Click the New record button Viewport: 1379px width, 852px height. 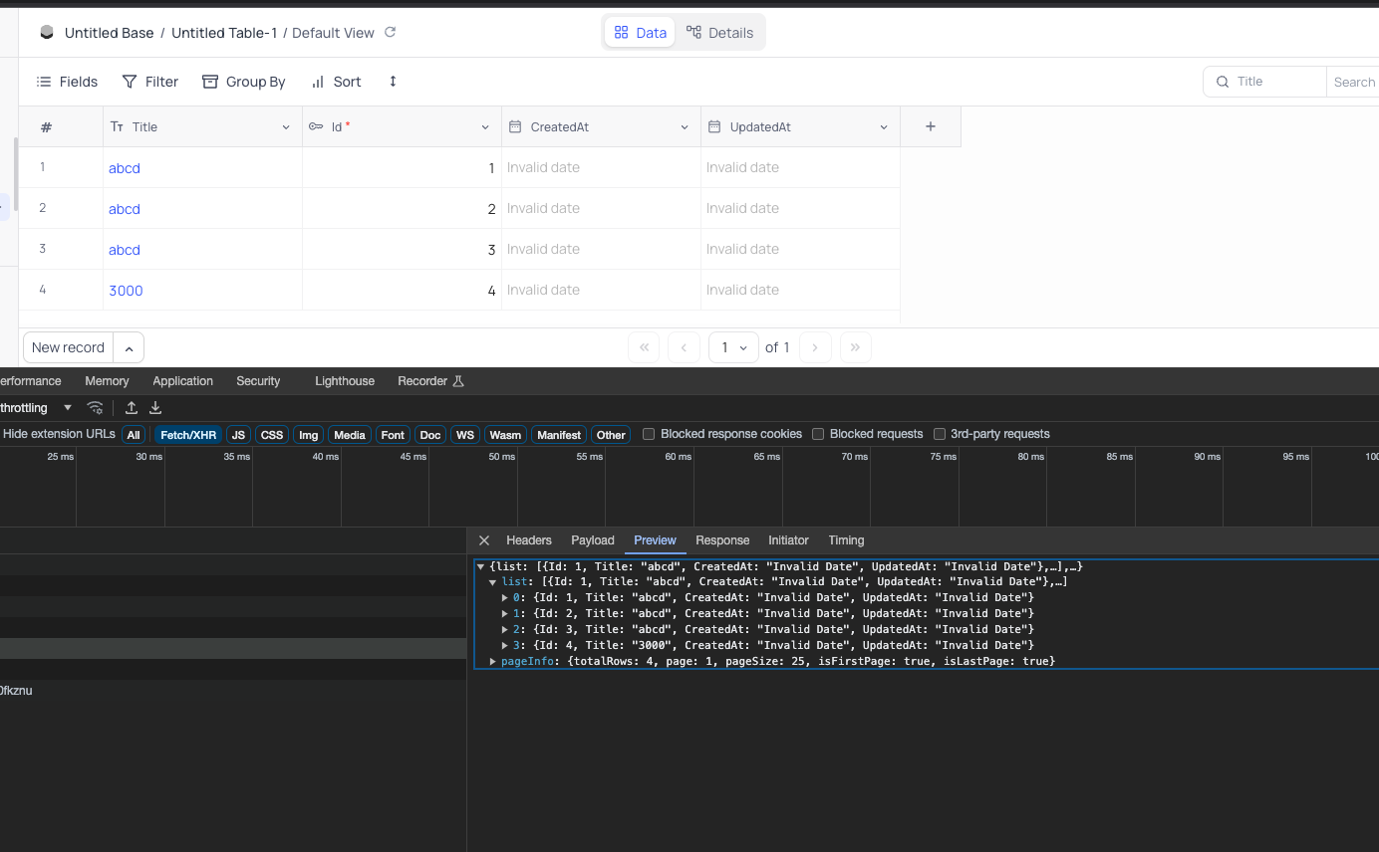pyautogui.click(x=67, y=346)
